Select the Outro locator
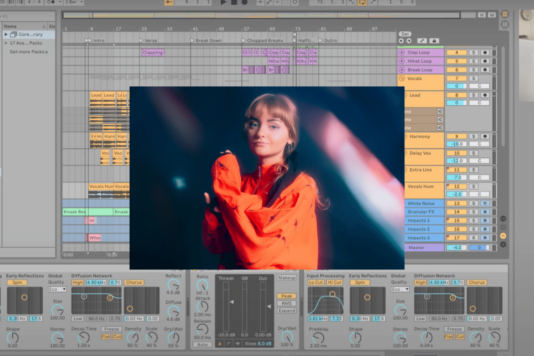Viewport: 534px width, 356px height. tap(328, 41)
